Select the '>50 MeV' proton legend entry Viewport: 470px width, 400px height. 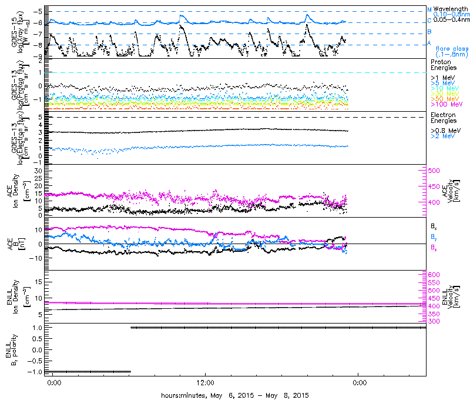[x=445, y=99]
